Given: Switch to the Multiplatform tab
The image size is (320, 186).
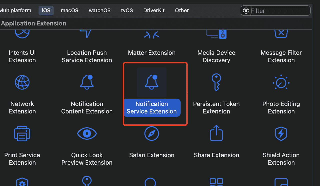Looking at the screenshot, I should [15, 11].
